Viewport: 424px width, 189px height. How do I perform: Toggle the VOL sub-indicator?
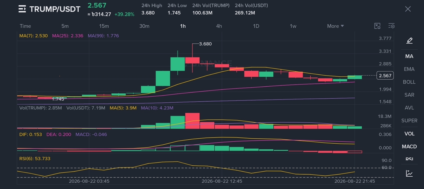[409, 134]
